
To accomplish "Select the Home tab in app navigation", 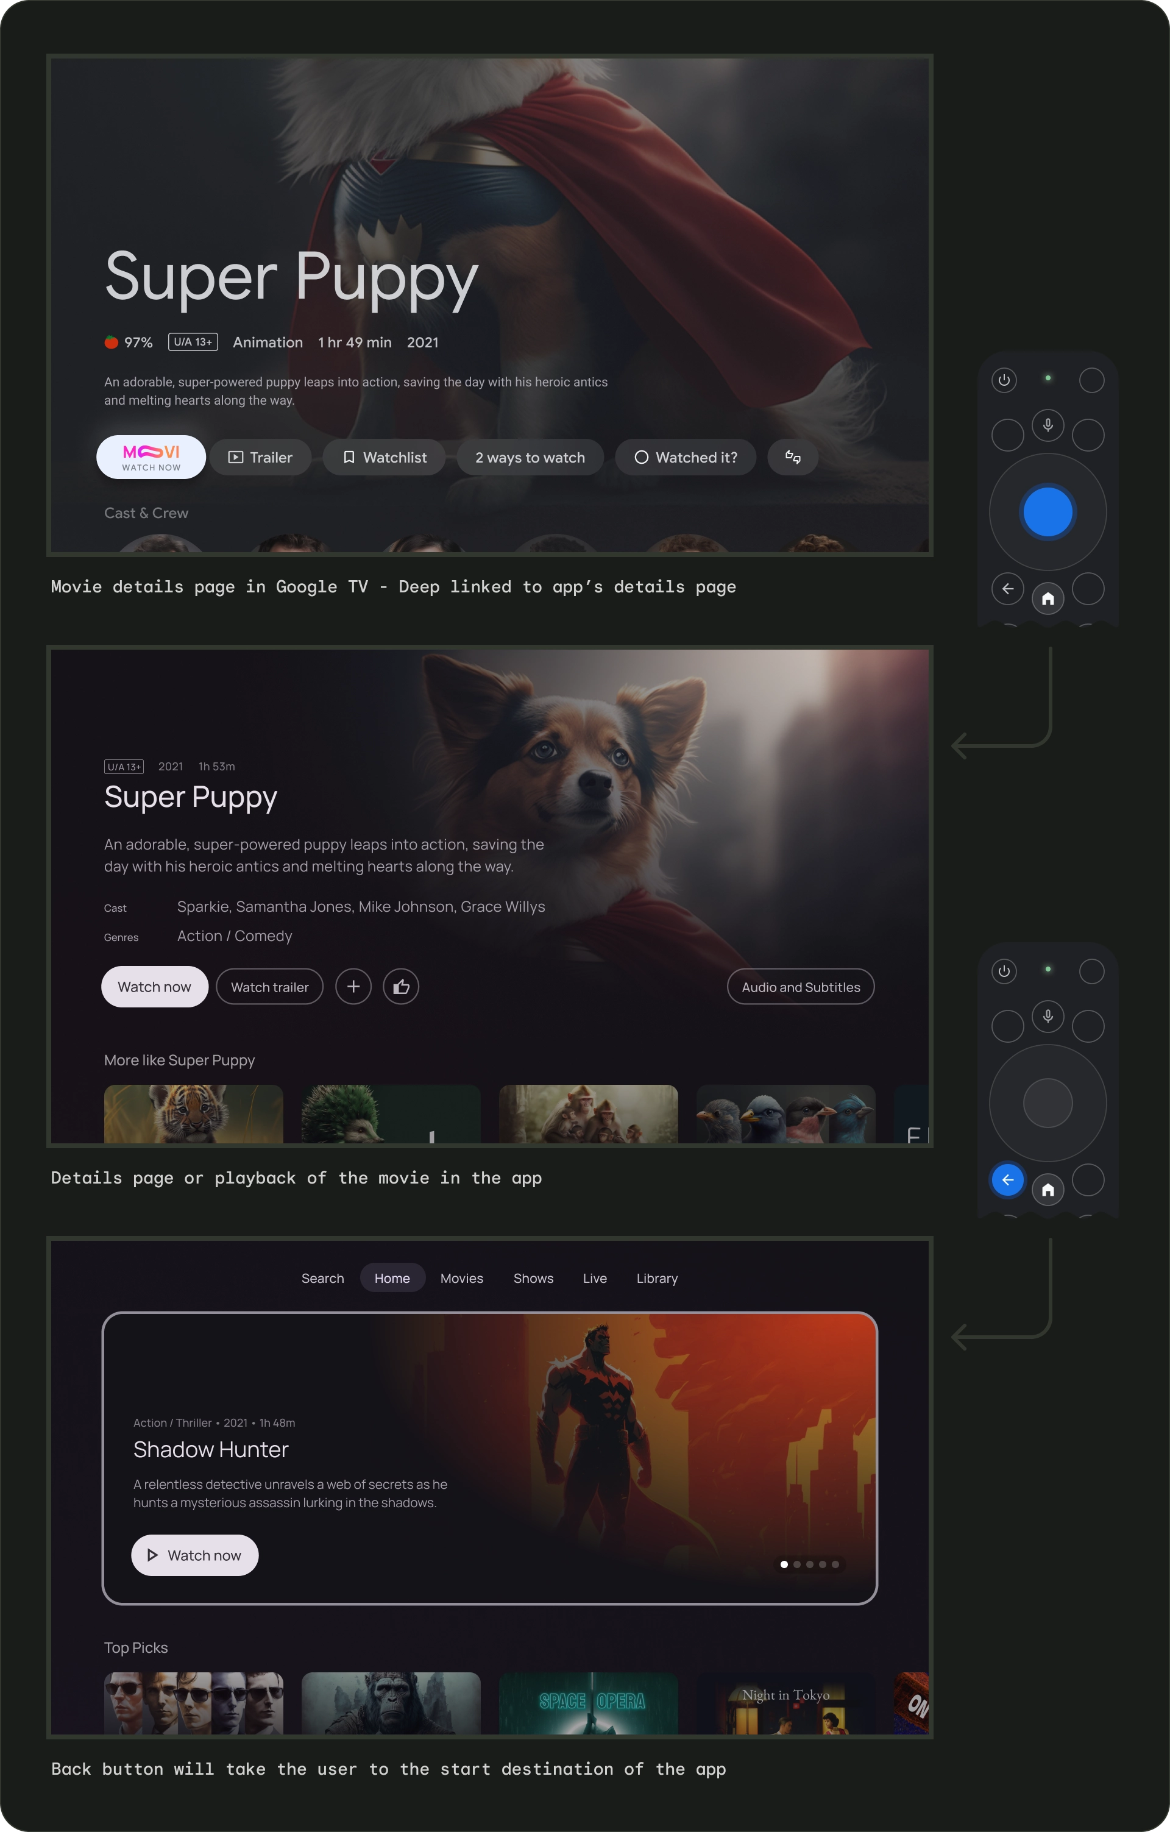I will [391, 1278].
